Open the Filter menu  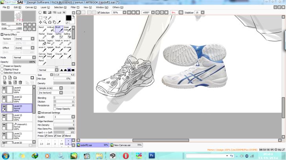75,7
